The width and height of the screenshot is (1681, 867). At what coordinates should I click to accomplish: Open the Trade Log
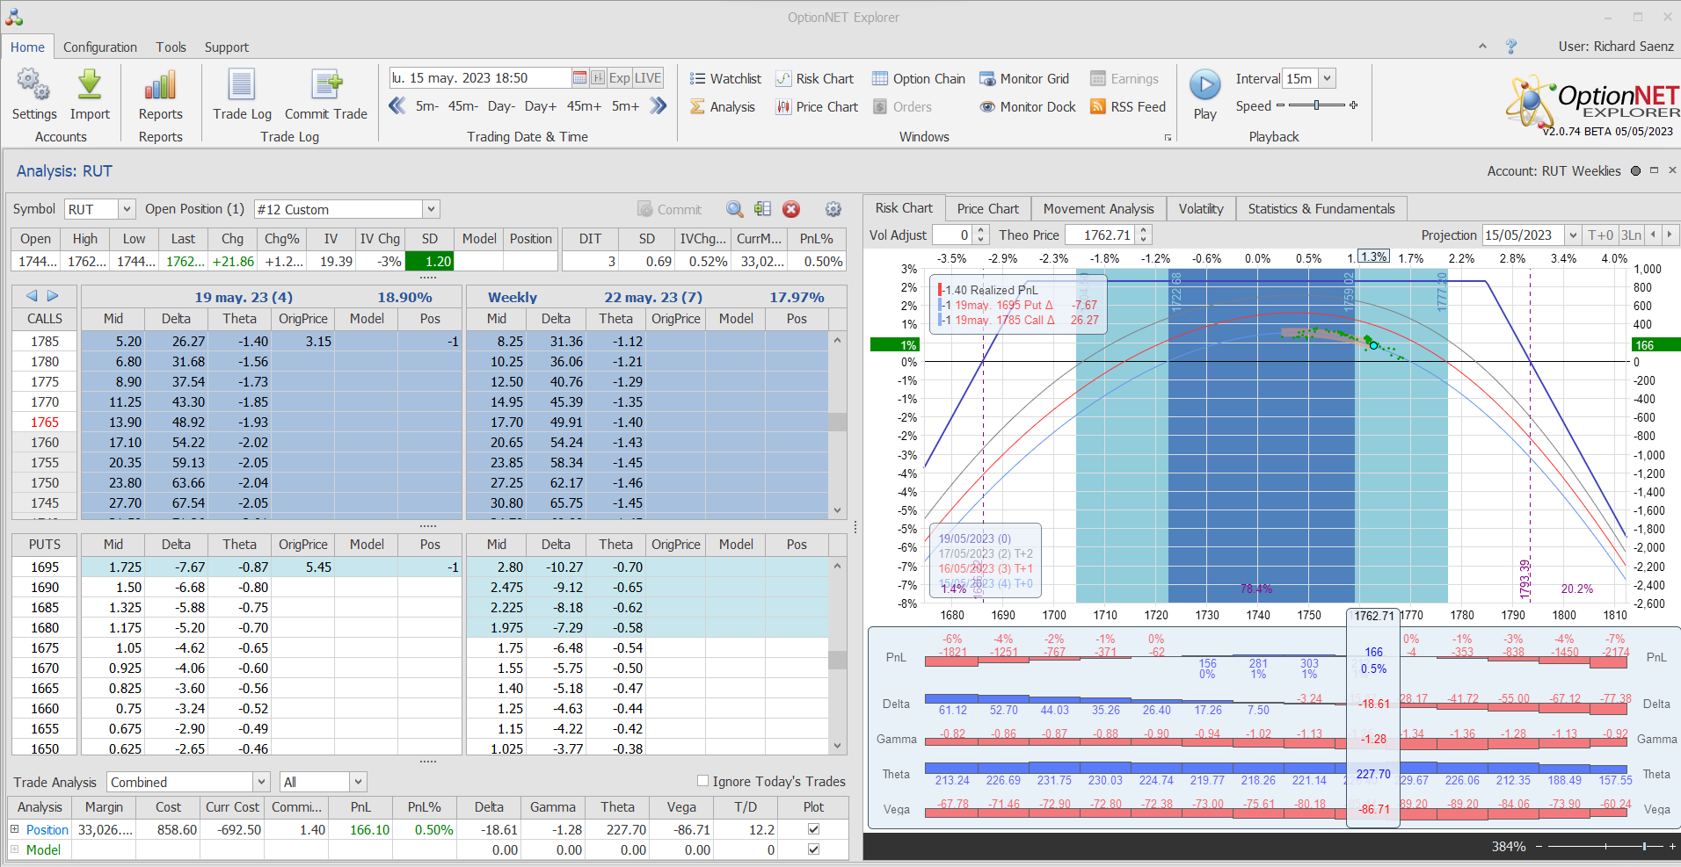pos(242,94)
